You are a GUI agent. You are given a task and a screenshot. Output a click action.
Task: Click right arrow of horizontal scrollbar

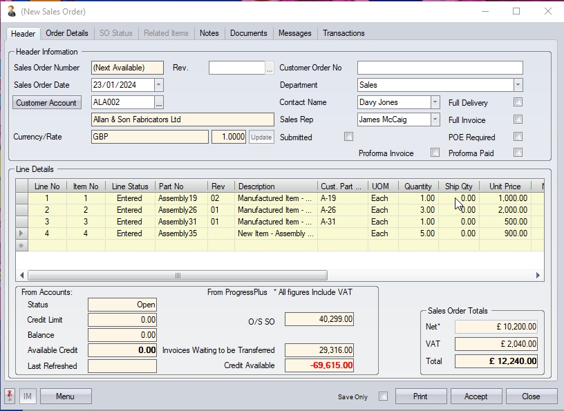point(538,276)
